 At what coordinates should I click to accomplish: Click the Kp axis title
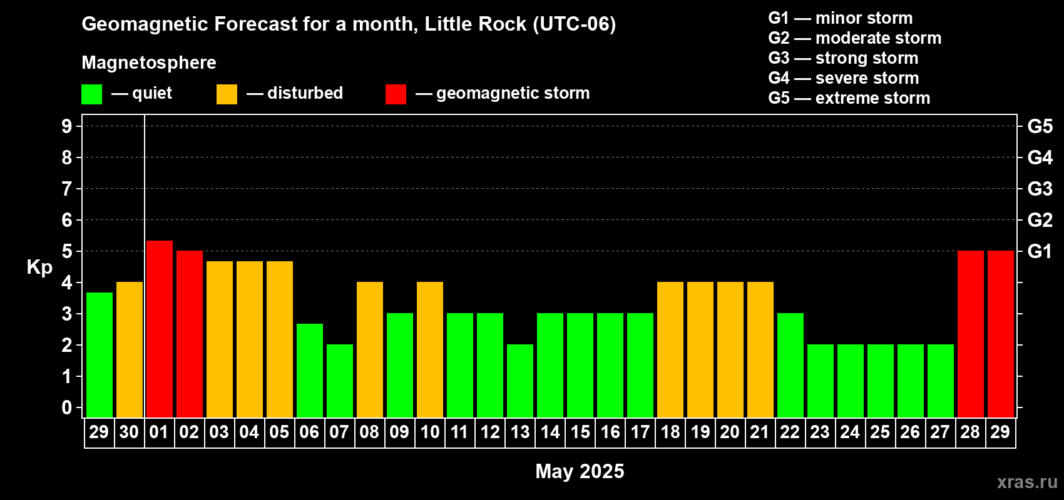pyautogui.click(x=39, y=267)
